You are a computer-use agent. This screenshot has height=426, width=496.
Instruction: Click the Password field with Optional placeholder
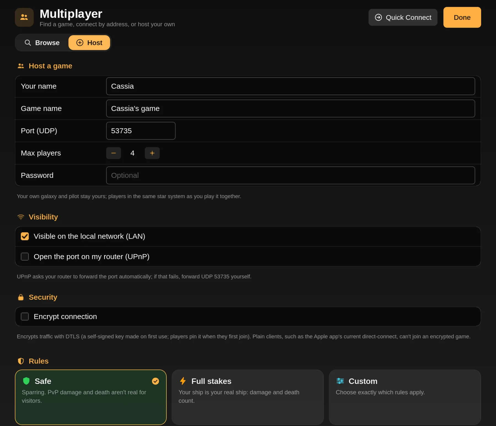[290, 176]
